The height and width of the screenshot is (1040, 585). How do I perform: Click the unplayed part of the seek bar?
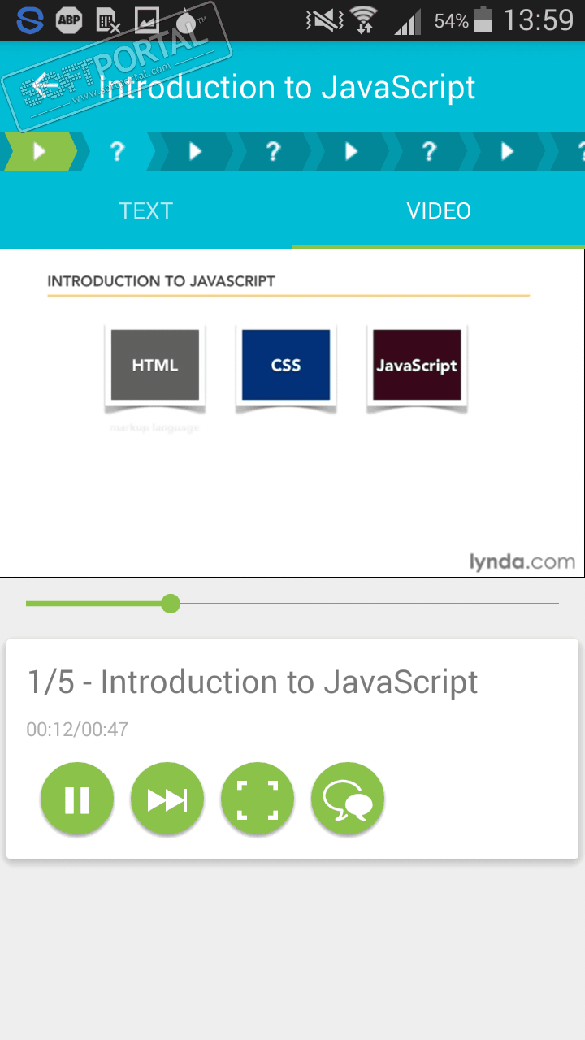(370, 604)
